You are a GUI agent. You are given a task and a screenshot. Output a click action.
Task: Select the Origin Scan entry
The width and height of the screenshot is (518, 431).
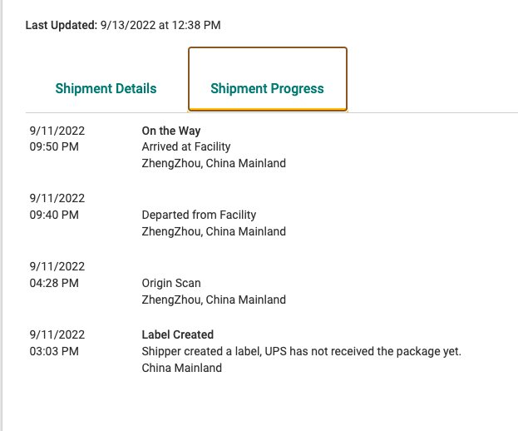click(171, 283)
